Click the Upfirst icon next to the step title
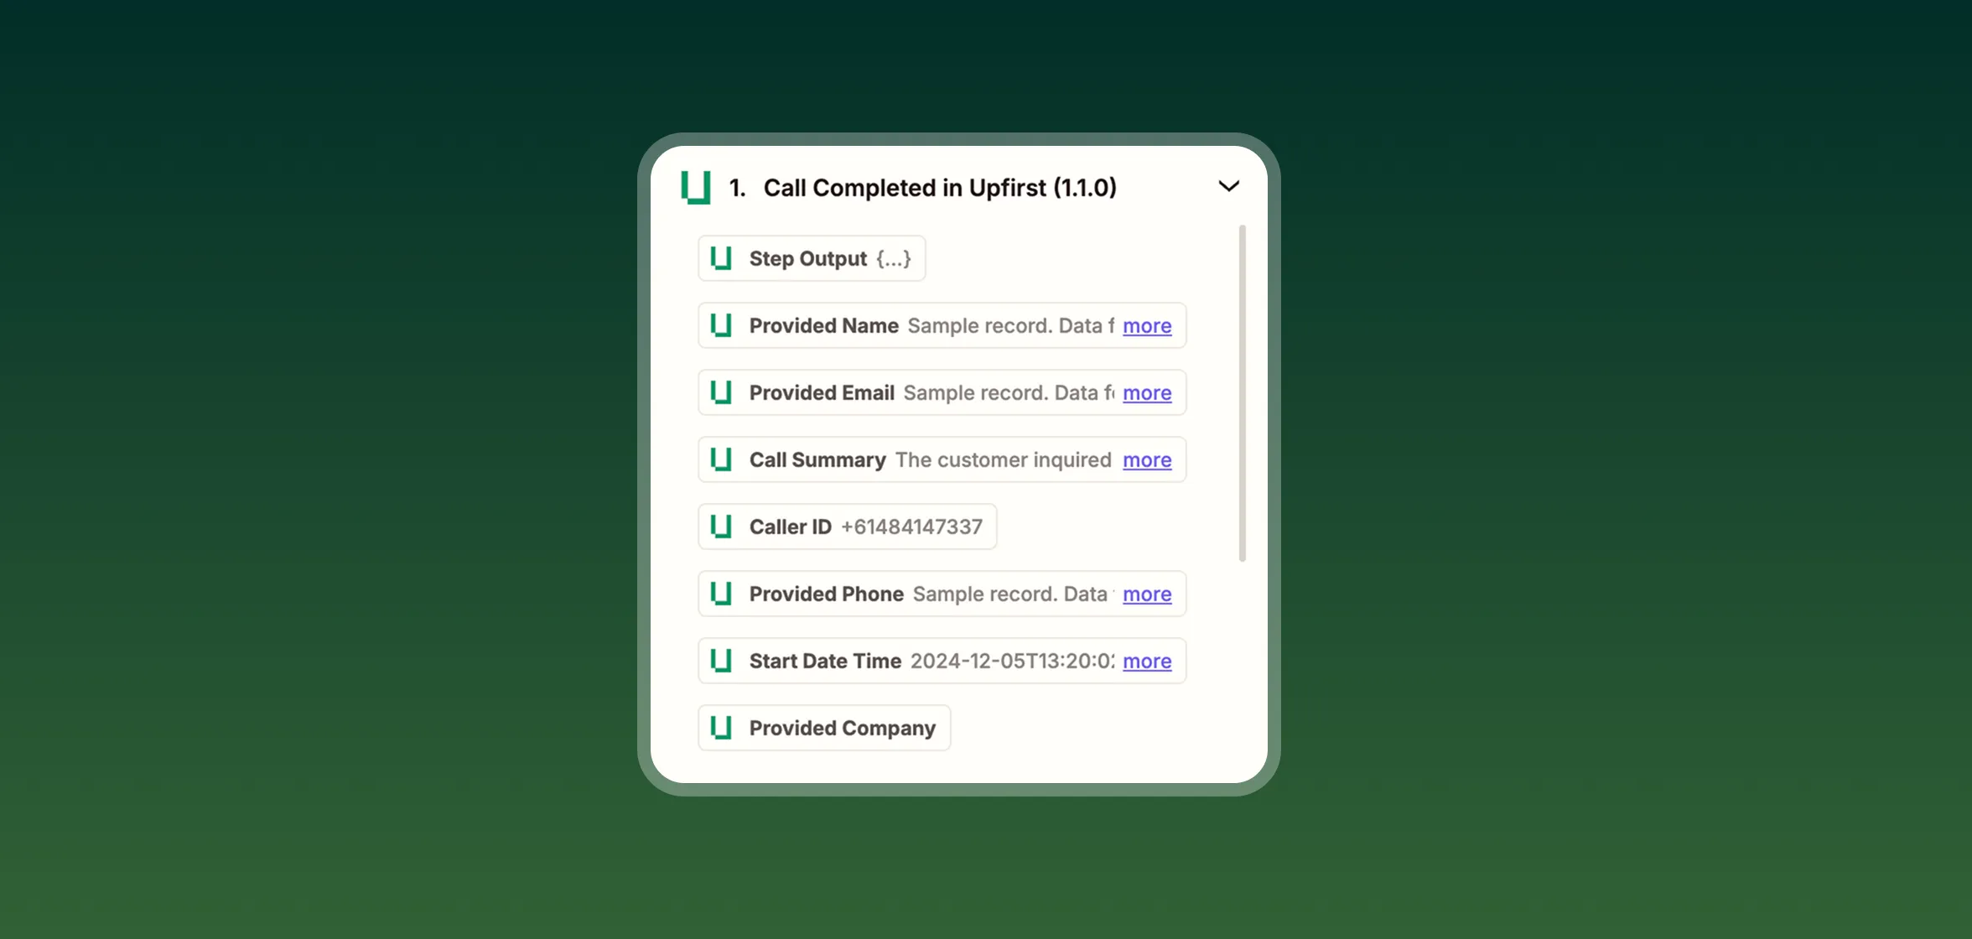 694,186
